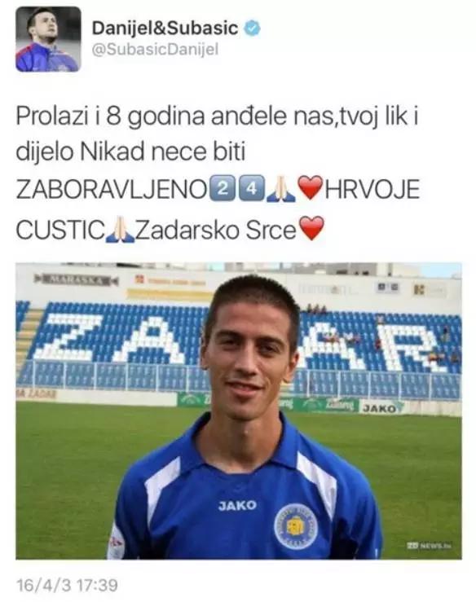Image resolution: width=476 pixels, height=602 pixels.
Task: Open the attached player photo
Action: pyautogui.click(x=239, y=411)
